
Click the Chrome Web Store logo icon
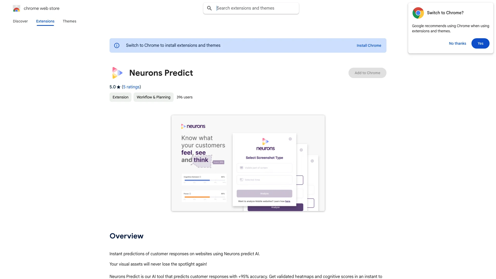pos(16,8)
